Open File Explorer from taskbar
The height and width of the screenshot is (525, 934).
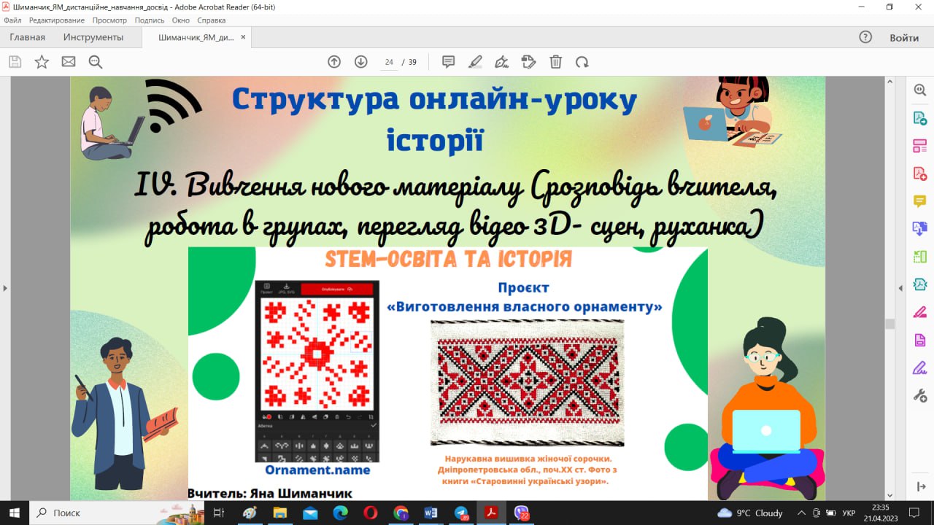(280, 513)
